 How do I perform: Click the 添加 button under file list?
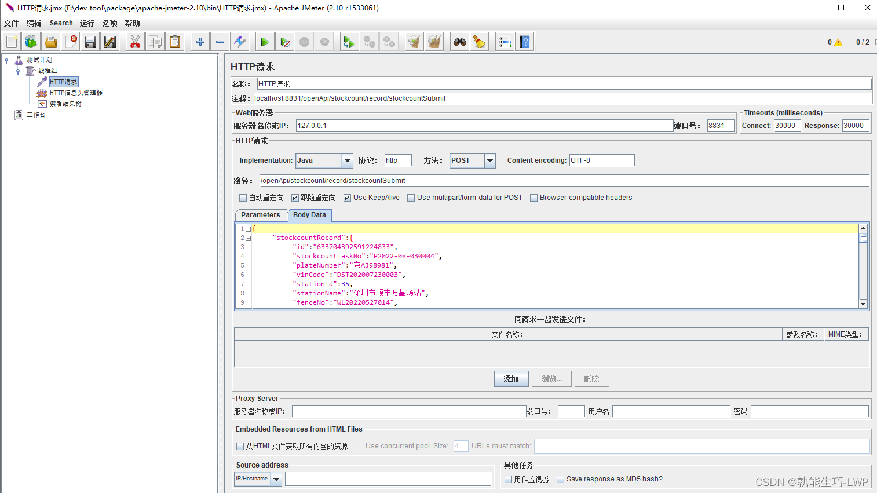pyautogui.click(x=511, y=379)
